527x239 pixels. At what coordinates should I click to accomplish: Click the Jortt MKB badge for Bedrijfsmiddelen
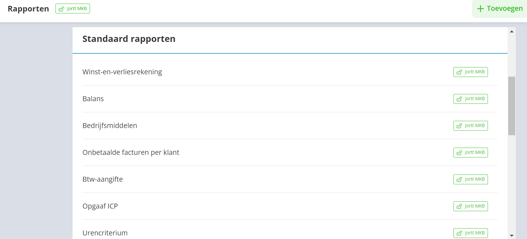[470, 126]
